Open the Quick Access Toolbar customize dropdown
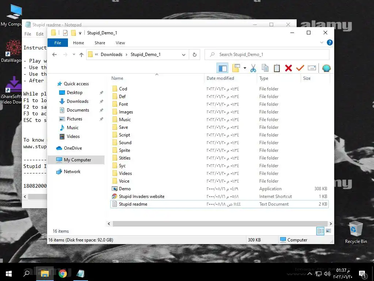374x281 pixels. 80,33
